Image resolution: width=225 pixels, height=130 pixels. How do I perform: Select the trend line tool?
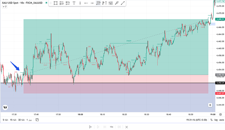click(x=123, y=3)
